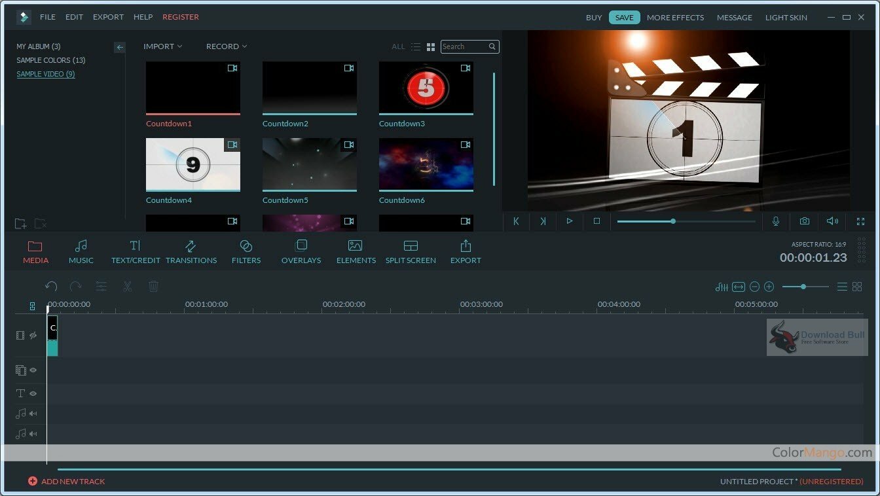Open the Overlays panel icon
The width and height of the screenshot is (880, 496).
point(301,252)
